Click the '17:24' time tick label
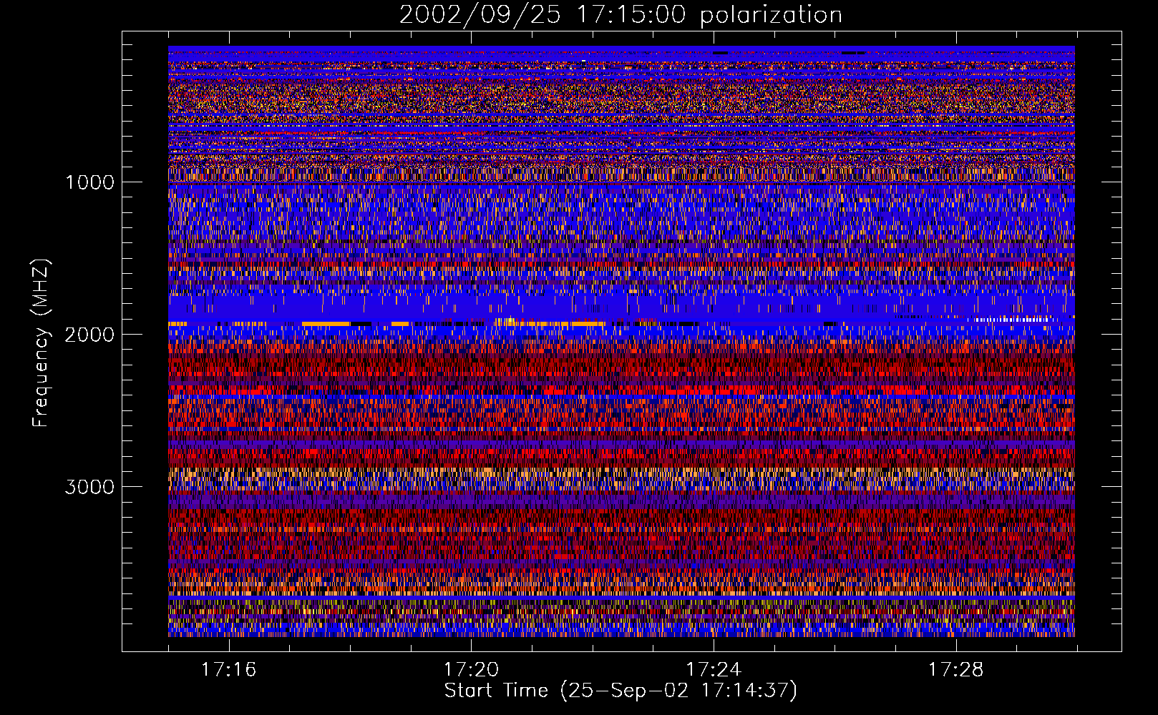 pos(714,670)
